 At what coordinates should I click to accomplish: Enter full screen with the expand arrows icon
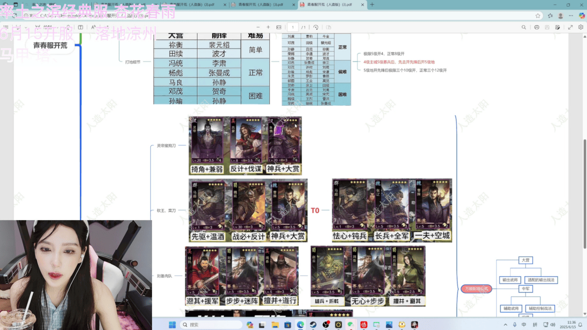click(570, 27)
